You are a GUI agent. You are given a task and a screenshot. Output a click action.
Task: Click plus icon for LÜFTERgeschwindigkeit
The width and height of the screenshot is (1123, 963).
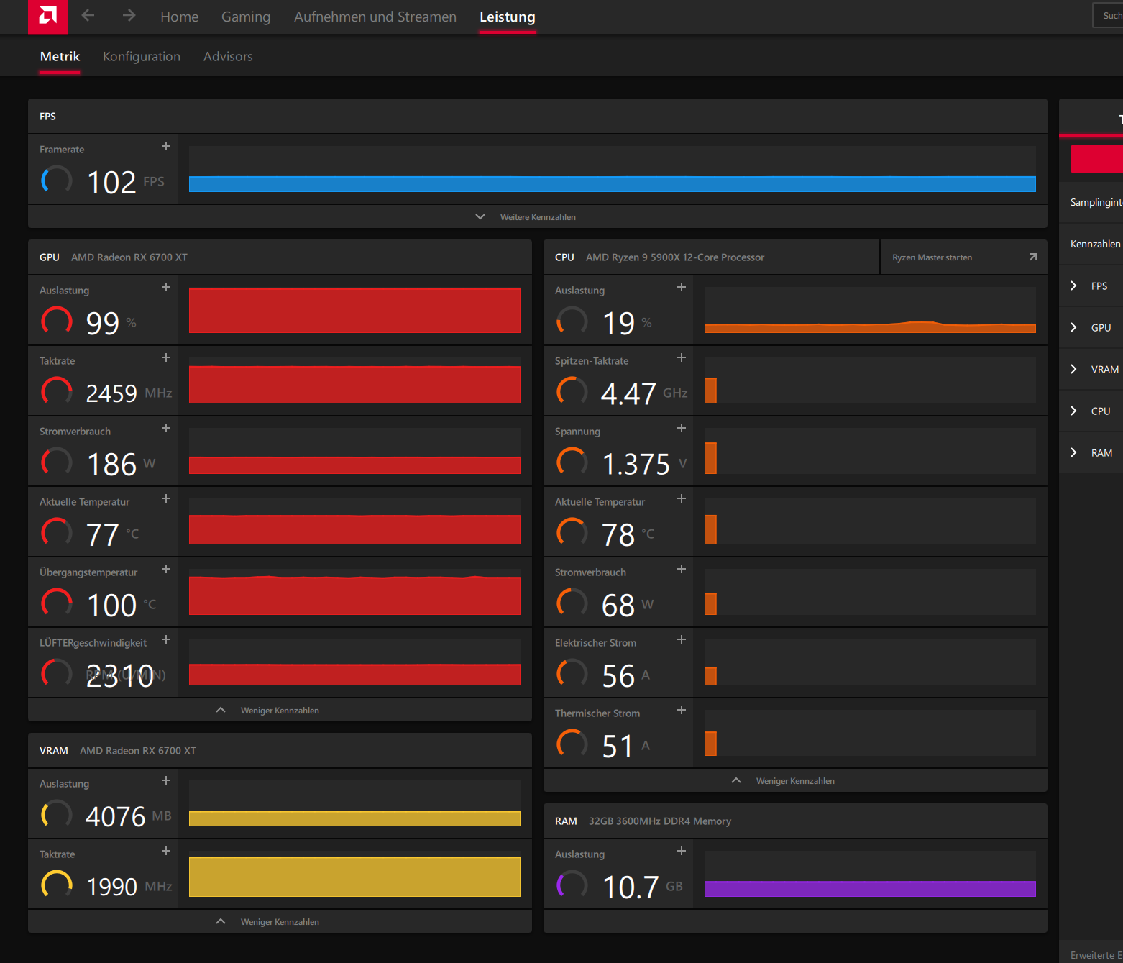click(166, 639)
